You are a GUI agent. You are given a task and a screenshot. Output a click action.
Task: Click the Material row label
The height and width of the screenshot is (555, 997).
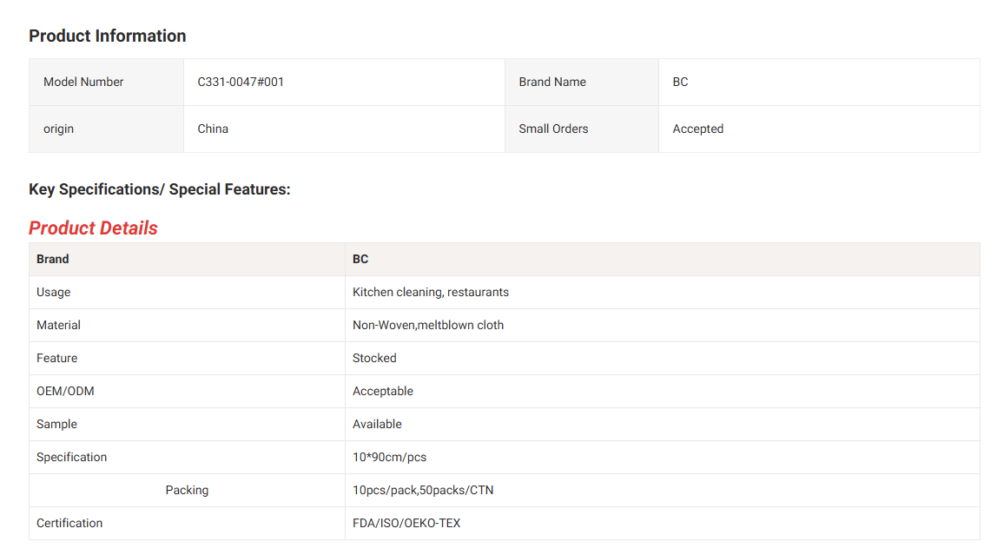coord(58,325)
